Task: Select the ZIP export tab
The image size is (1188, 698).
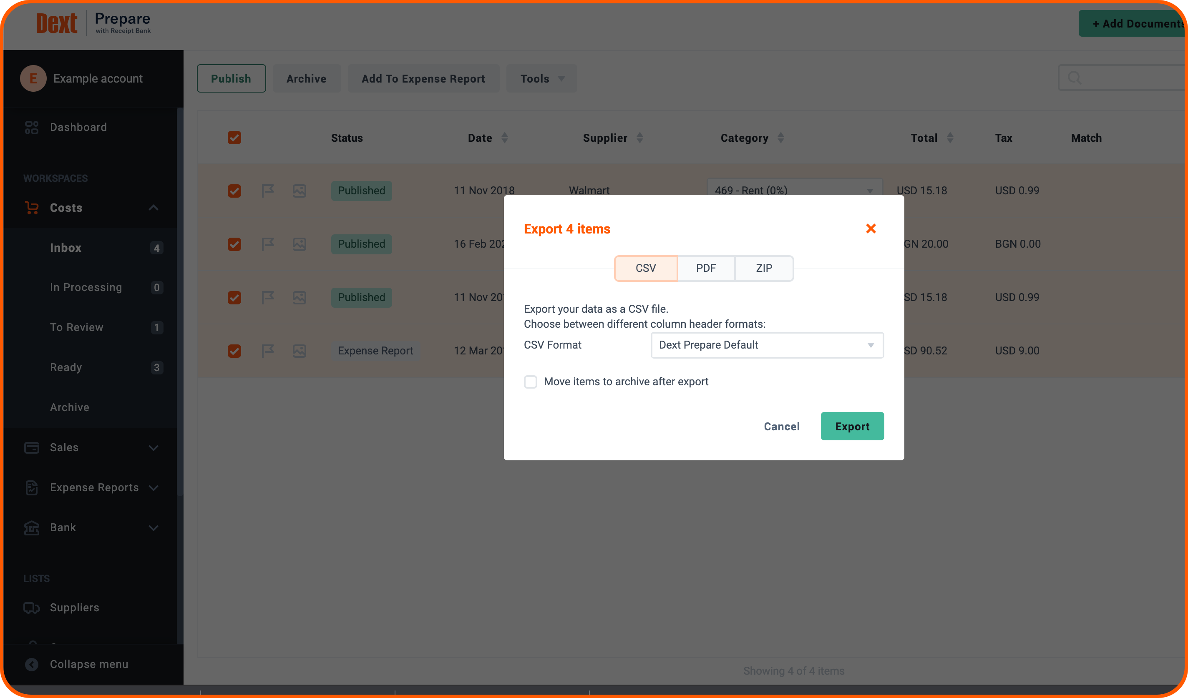Action: [764, 268]
